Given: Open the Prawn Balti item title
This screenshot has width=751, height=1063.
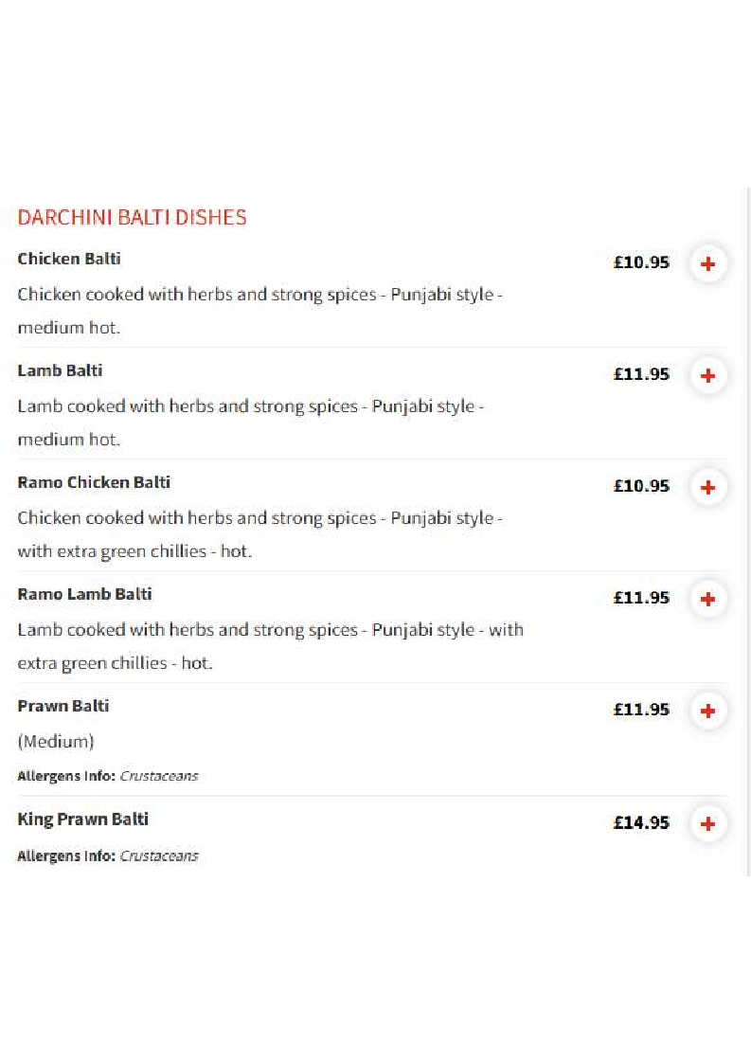Looking at the screenshot, I should pos(63,707).
